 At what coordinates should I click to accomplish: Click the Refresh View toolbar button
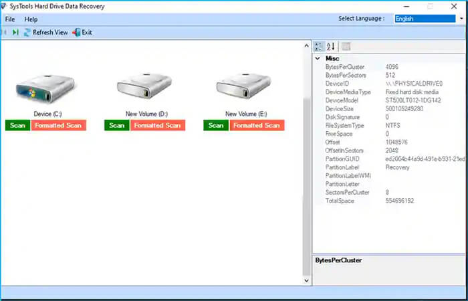46,32
